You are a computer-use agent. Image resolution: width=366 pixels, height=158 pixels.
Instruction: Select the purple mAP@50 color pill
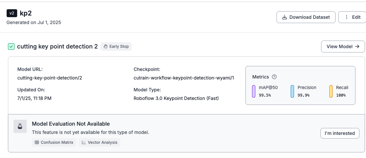pos(254,91)
